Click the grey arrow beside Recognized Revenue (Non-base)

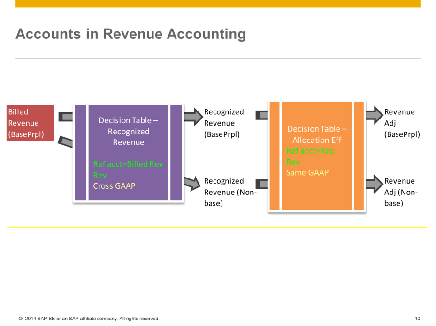(261, 184)
